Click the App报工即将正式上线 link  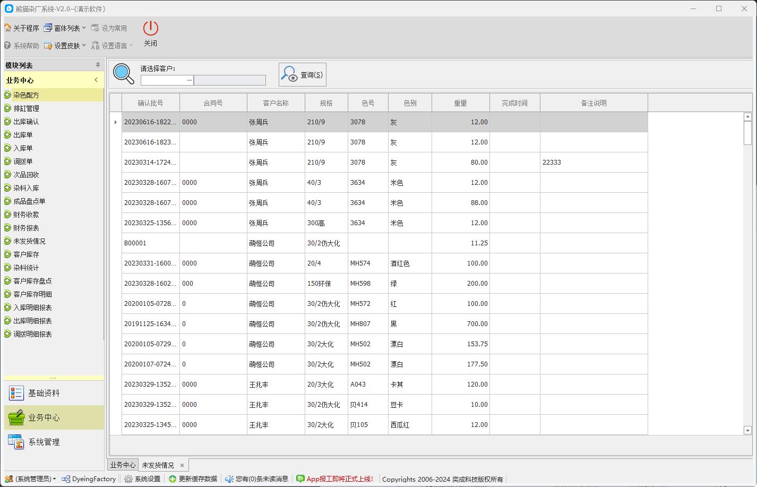pos(340,479)
